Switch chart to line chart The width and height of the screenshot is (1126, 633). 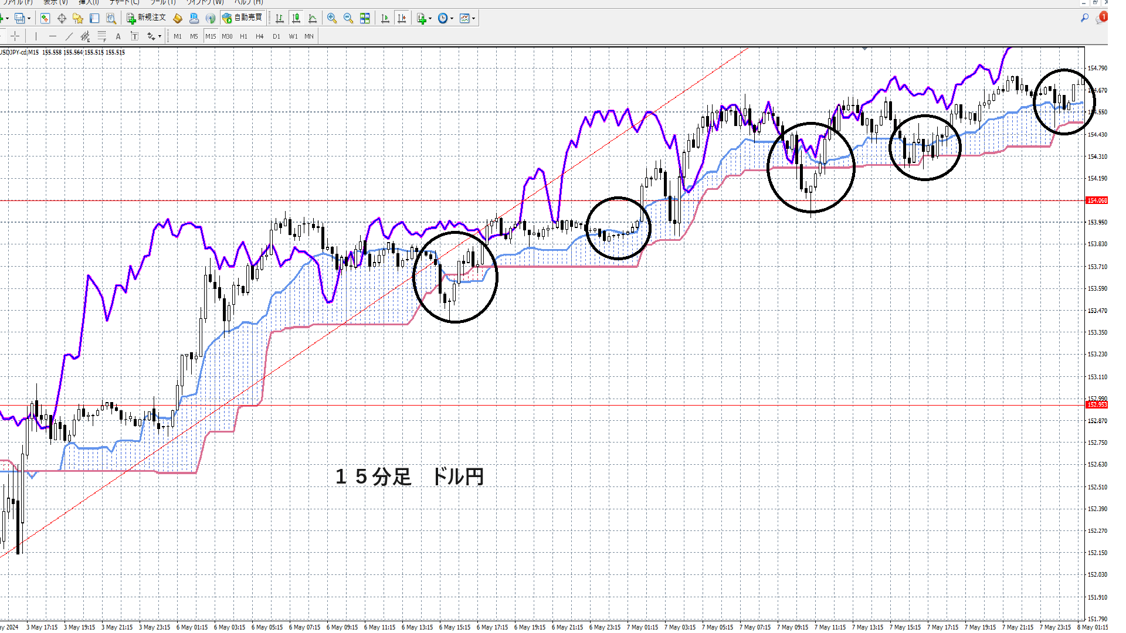[x=313, y=18]
